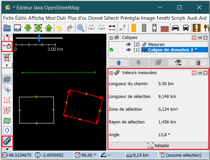Detach the Valeurs mesurées panel
Image resolution: width=210 pixels, height=160 pixels.
pos(200,73)
